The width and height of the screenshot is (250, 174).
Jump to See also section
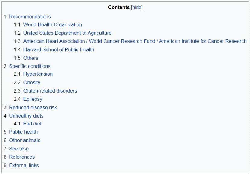point(19,149)
